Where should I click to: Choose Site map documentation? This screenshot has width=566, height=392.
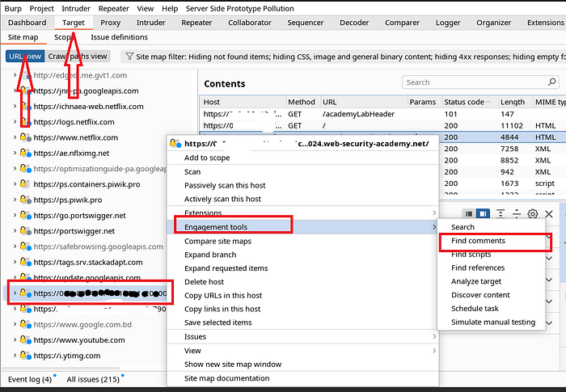(x=303, y=378)
